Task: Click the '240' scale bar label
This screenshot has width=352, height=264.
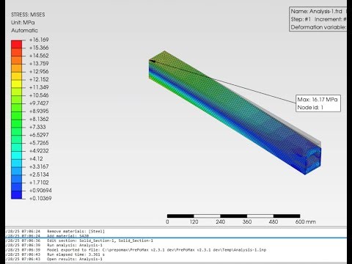Action: (220, 221)
